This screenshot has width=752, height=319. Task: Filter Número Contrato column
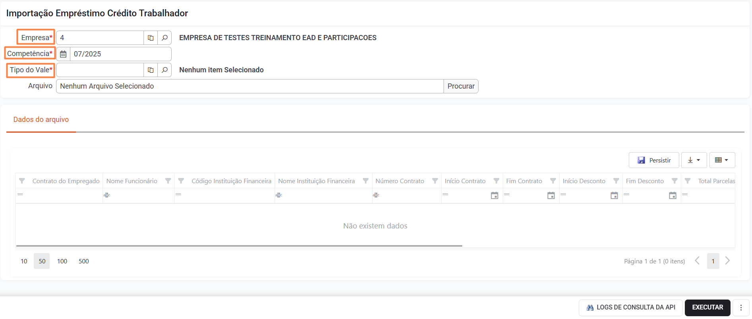point(435,181)
